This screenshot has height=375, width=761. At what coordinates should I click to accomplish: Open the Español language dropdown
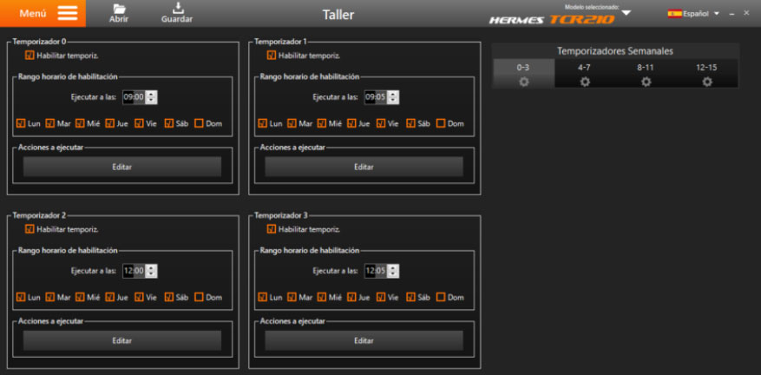click(x=716, y=14)
